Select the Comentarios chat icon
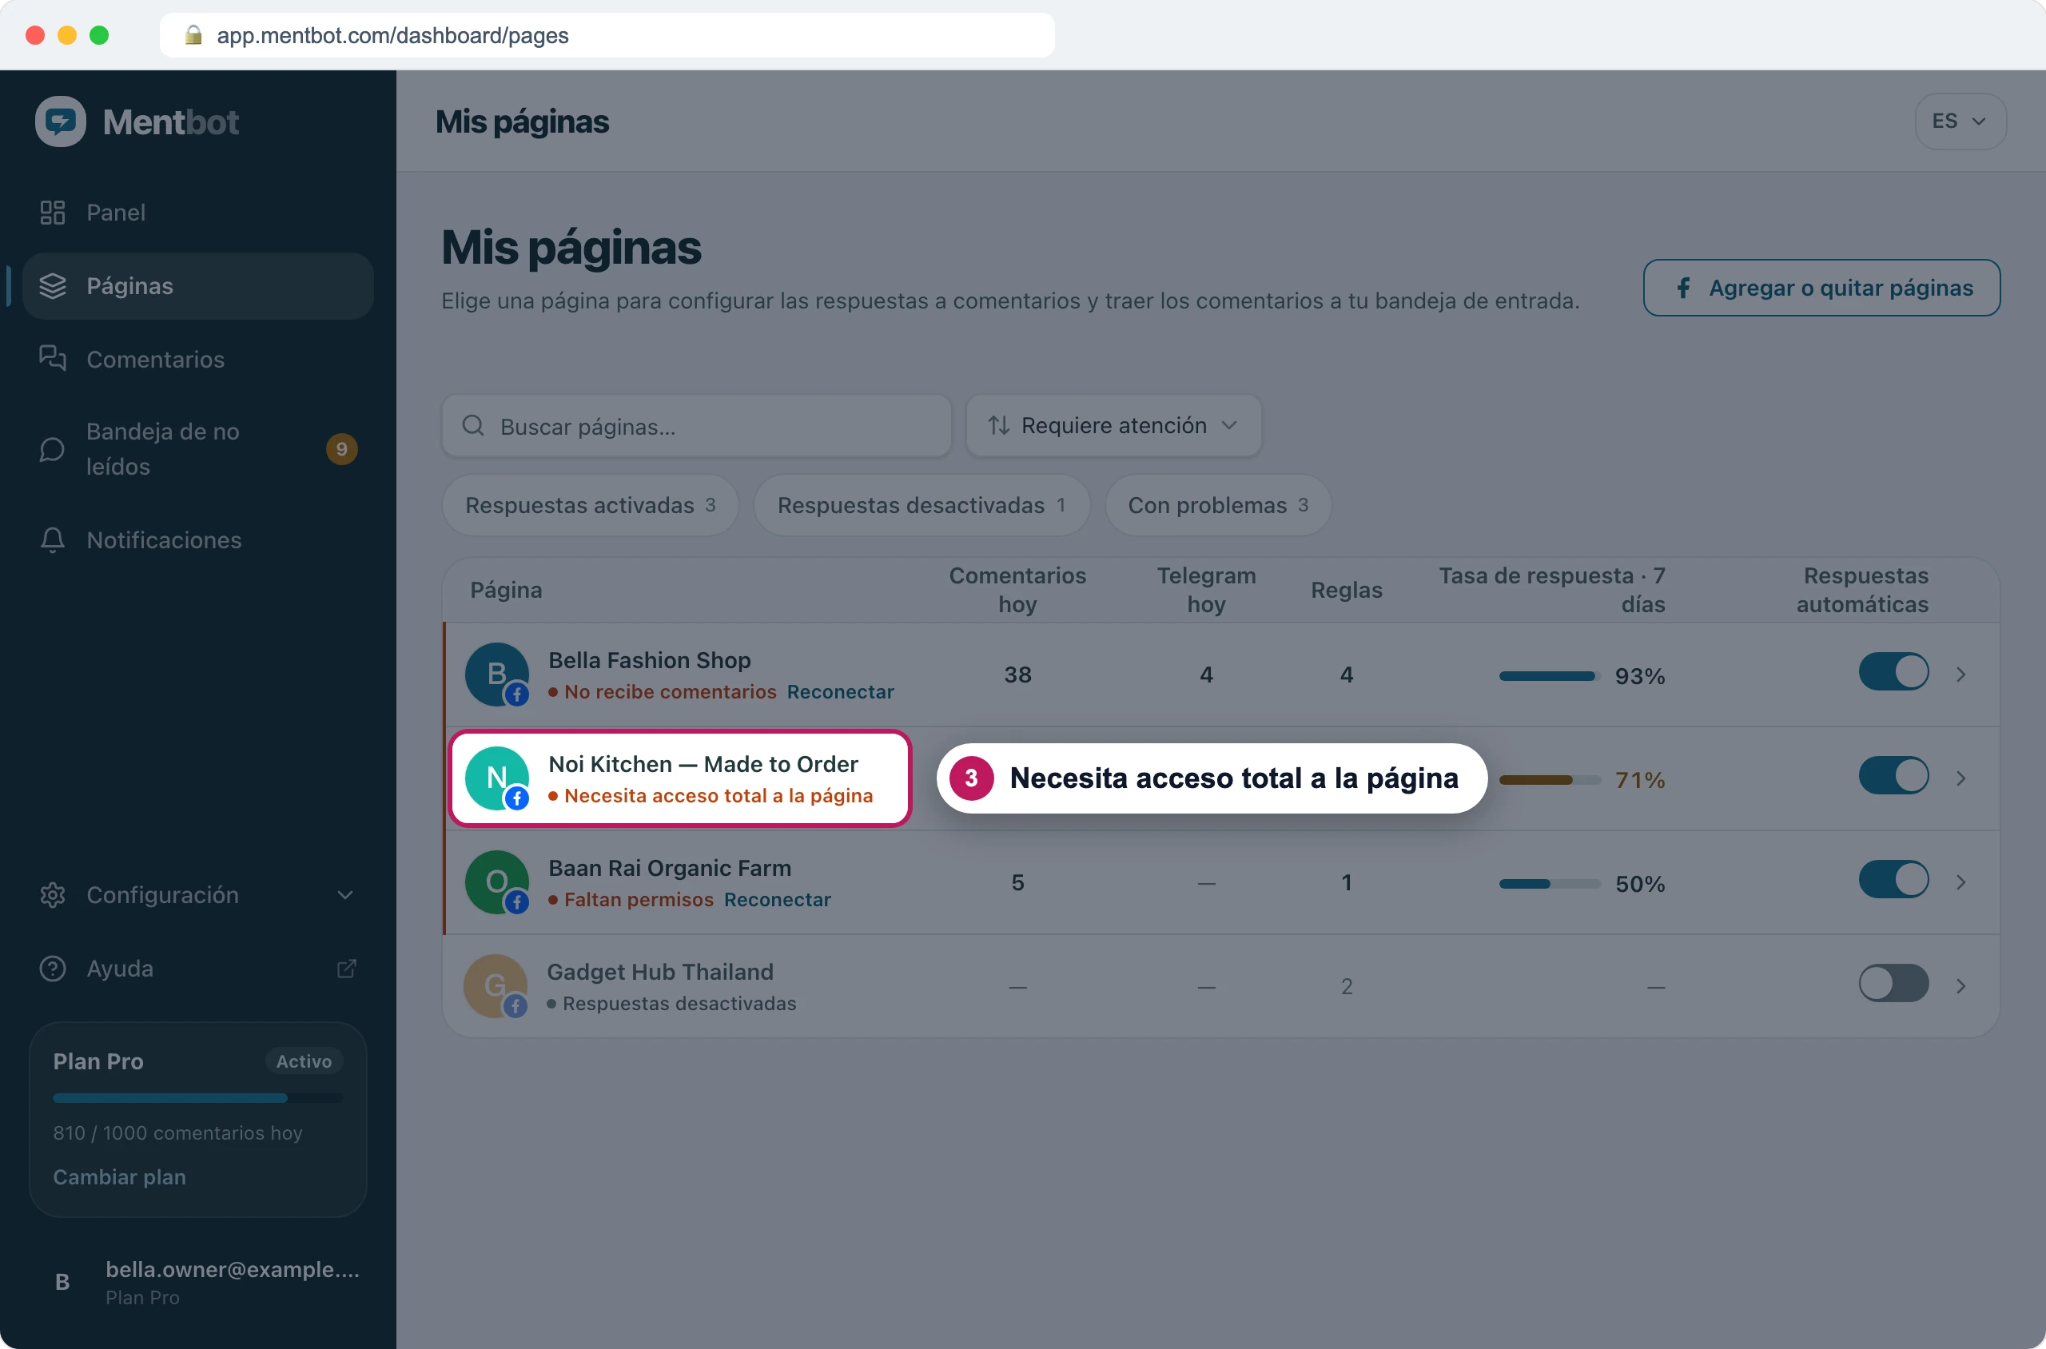Screen dimensions: 2046x1349 pyautogui.click(x=53, y=359)
